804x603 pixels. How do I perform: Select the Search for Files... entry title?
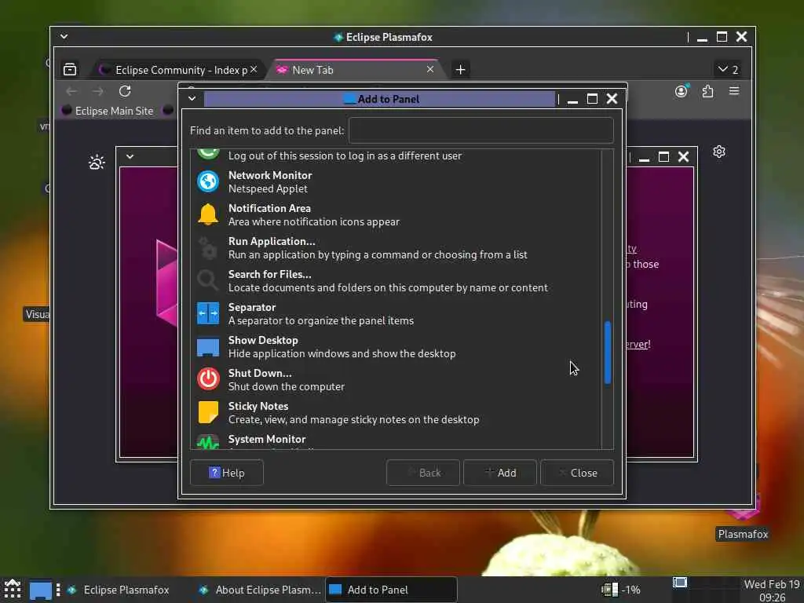[270, 274]
